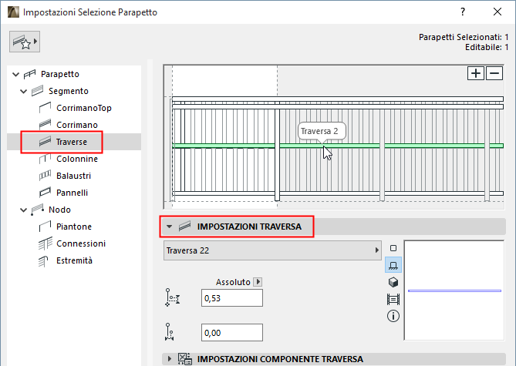Select CorrimanoTop tree item
The width and height of the screenshot is (516, 366).
pyautogui.click(x=84, y=108)
